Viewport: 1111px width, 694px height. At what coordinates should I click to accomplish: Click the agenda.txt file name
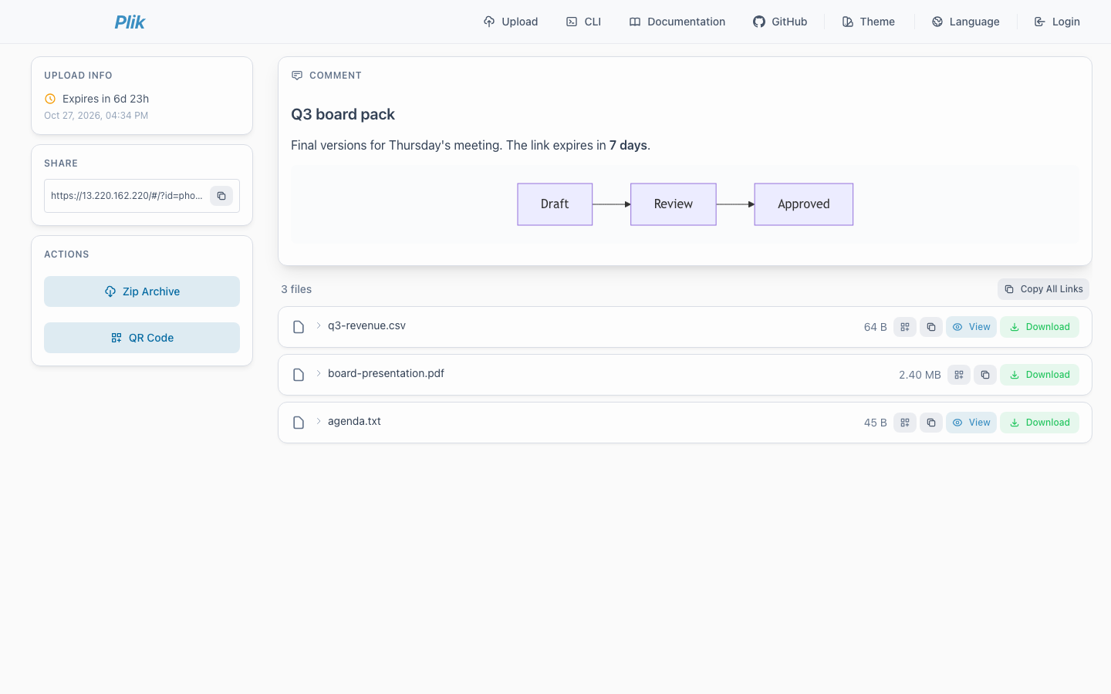pyautogui.click(x=354, y=422)
